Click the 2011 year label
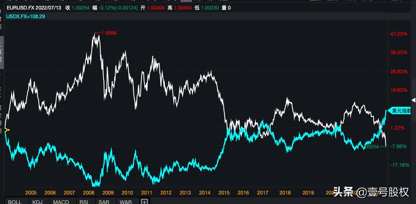Image resolution: width=416 pixels, height=204 pixels. tap(147, 192)
